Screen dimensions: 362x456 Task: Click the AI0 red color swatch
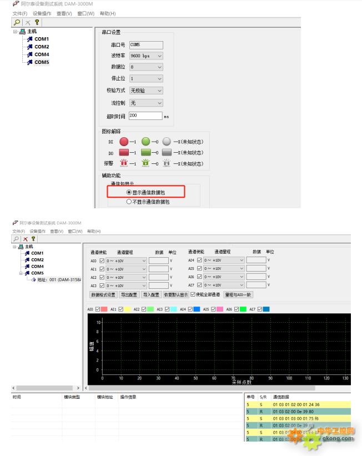tap(104, 309)
